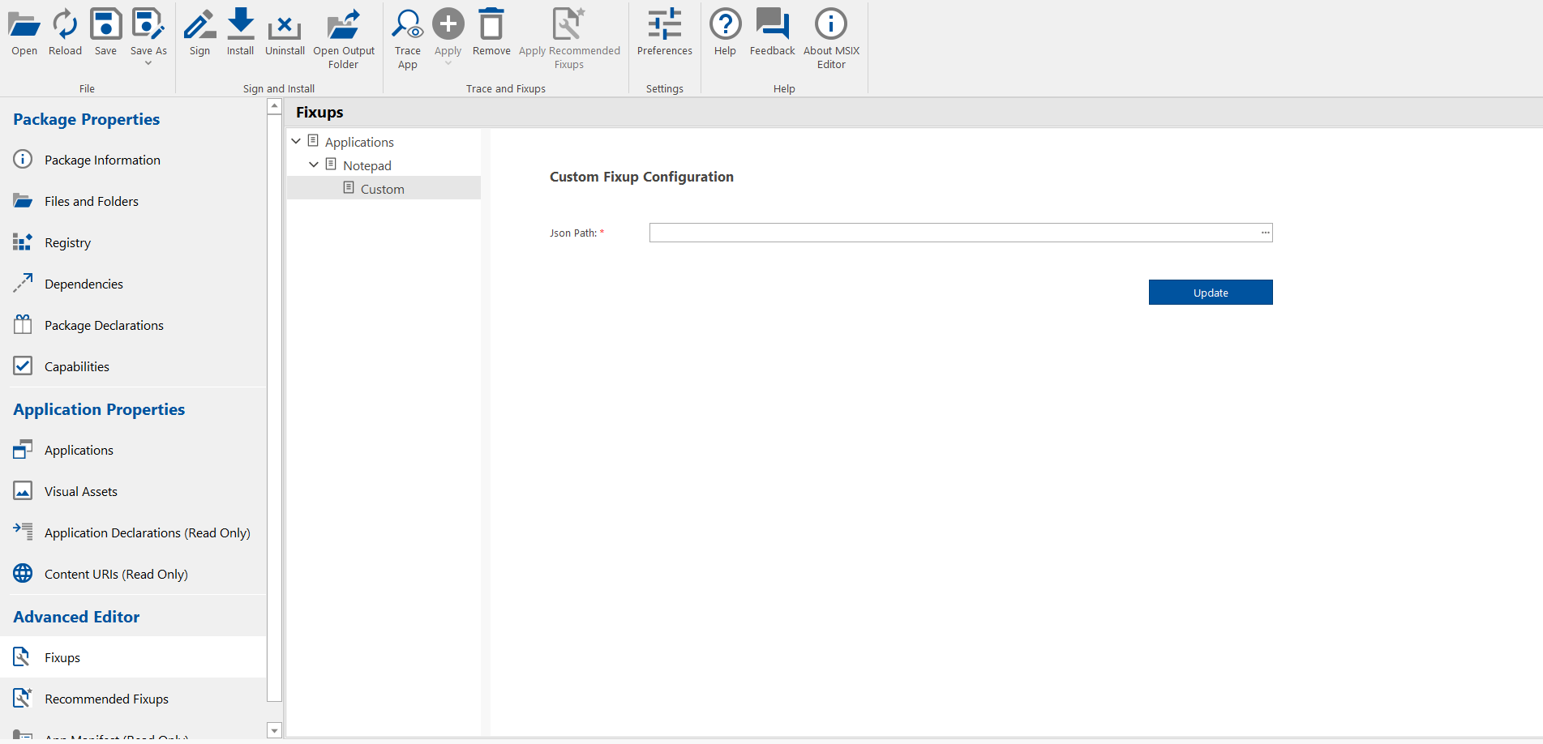
Task: Reload the package
Action: tap(65, 25)
